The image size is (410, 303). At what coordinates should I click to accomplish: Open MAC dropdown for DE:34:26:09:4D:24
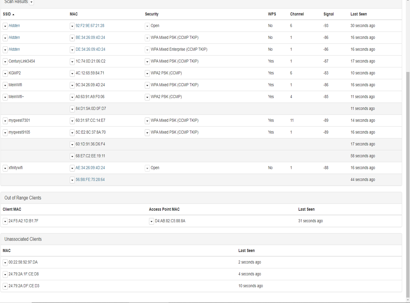coord(72,50)
